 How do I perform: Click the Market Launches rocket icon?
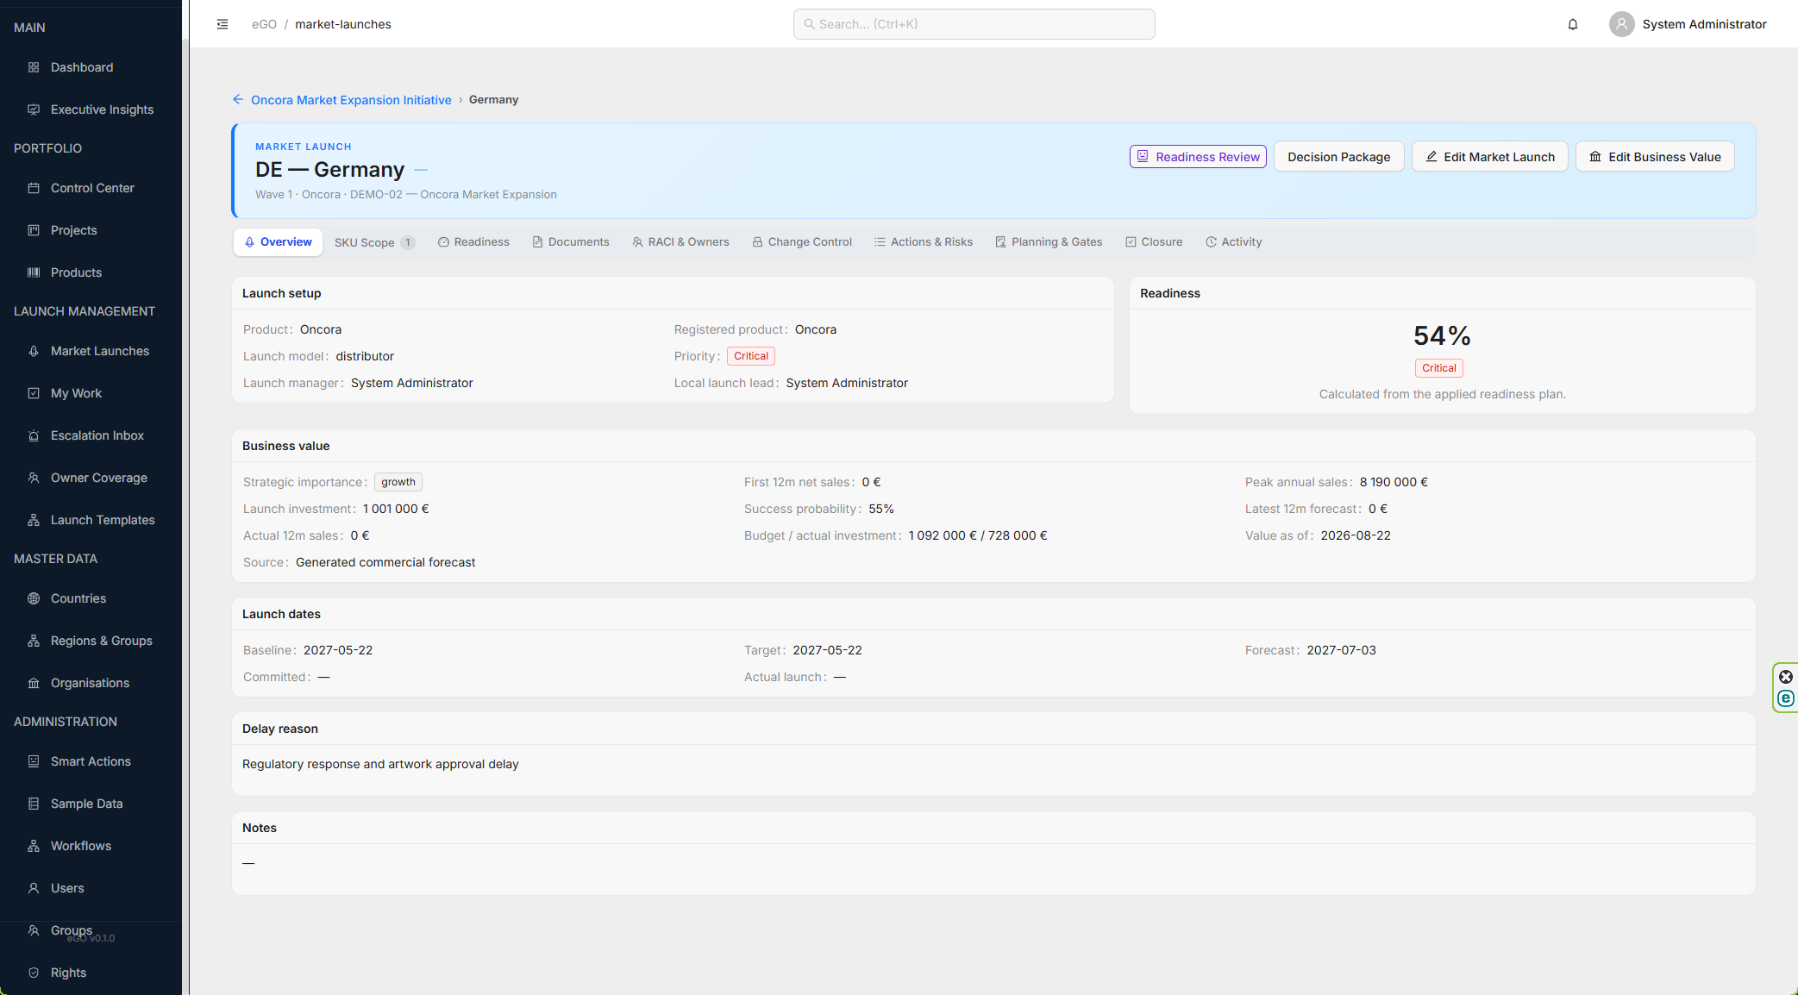click(34, 351)
